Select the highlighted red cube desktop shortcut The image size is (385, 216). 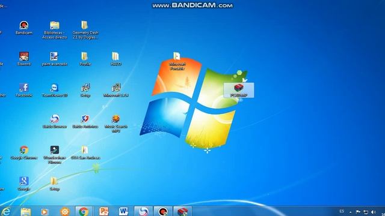(239, 90)
